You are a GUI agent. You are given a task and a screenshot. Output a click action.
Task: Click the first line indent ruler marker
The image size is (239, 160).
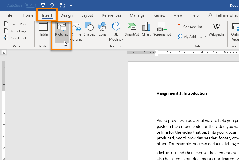tap(156, 51)
